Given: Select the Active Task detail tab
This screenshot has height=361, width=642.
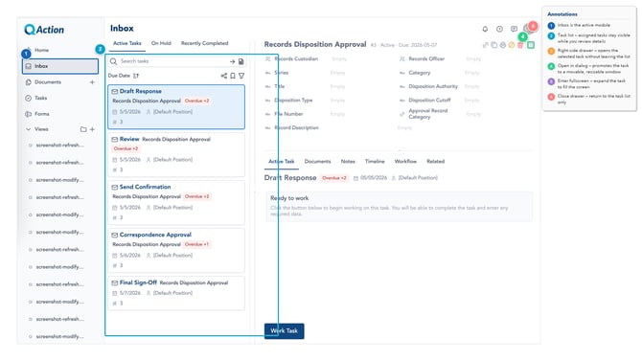Looking at the screenshot, I should point(282,162).
